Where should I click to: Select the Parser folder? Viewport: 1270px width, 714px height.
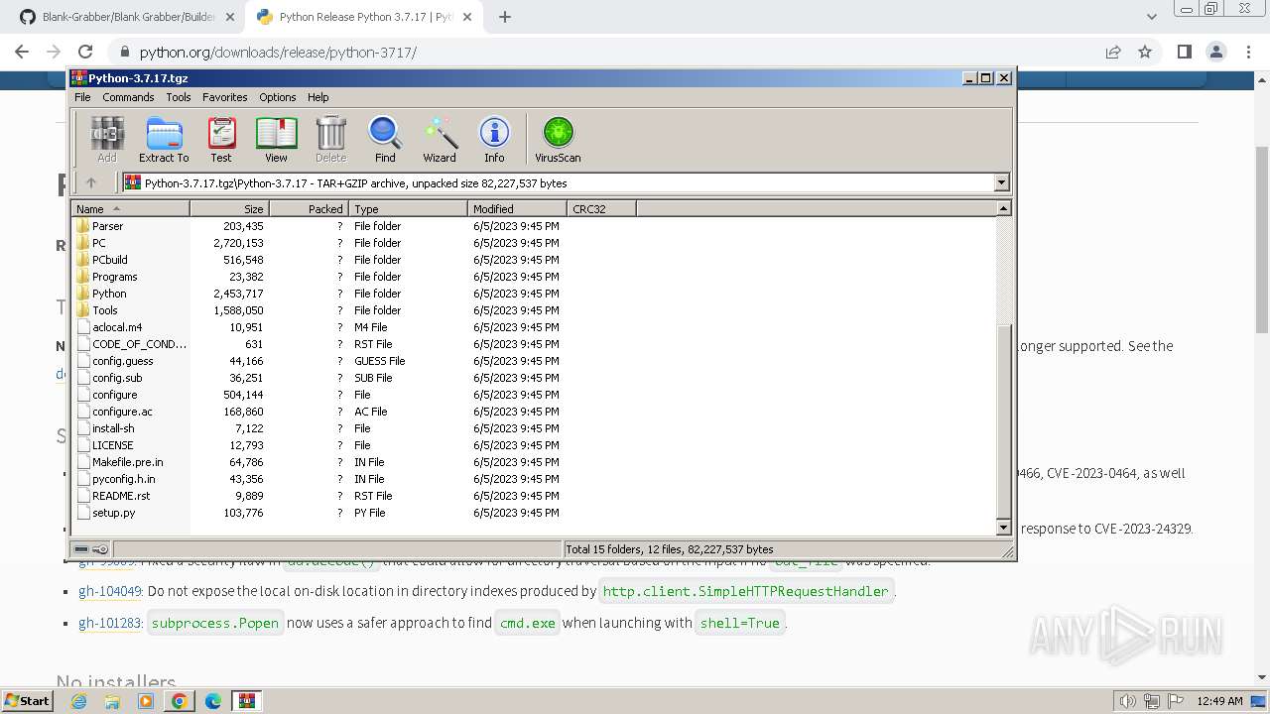click(107, 226)
